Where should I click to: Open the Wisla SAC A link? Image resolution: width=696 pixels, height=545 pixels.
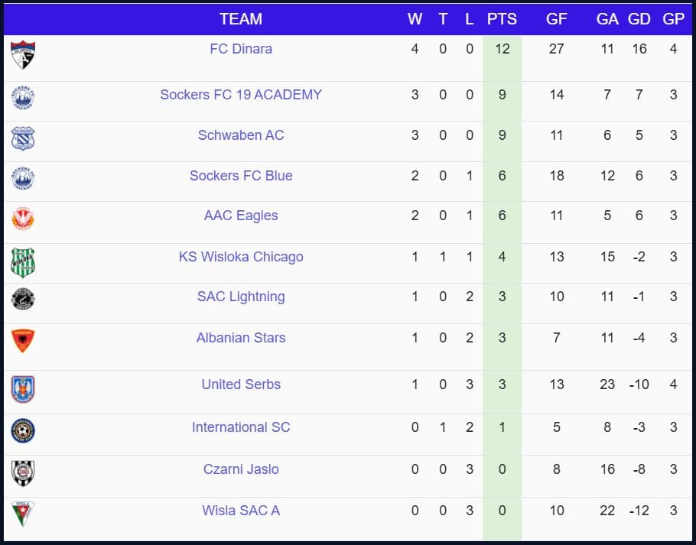241,510
